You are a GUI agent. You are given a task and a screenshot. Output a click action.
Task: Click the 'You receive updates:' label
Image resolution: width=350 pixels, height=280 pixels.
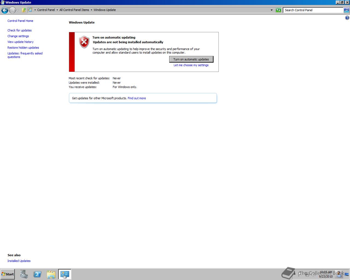(x=83, y=87)
